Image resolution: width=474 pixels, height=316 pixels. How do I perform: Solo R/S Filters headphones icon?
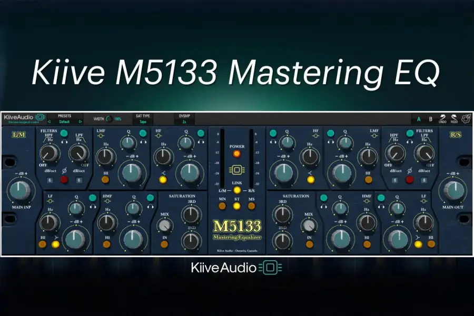pyautogui.click(x=410, y=141)
